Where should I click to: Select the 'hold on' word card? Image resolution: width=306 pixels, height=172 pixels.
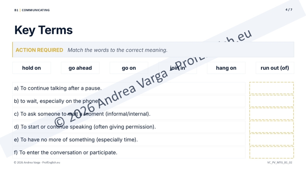pos(31,68)
